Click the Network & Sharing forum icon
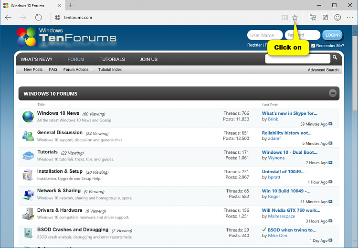 (x=28, y=195)
